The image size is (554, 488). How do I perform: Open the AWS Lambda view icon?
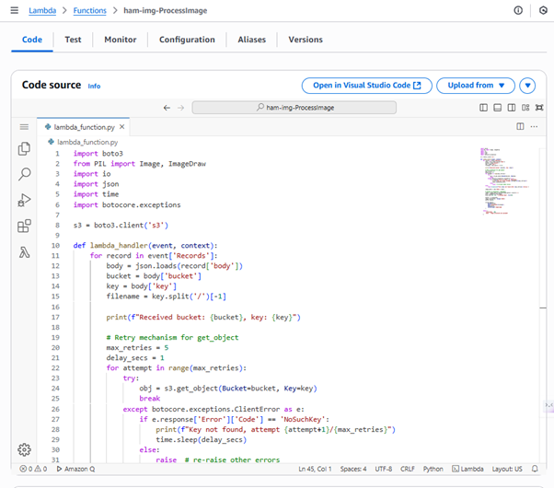point(24,252)
